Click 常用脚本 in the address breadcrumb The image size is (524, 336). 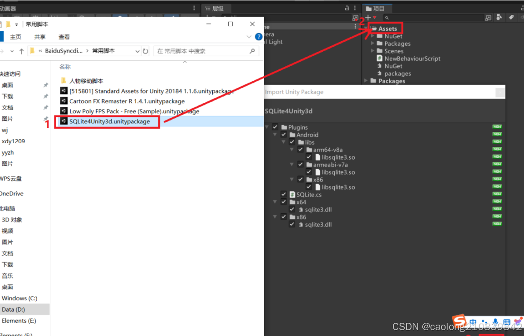pos(103,51)
